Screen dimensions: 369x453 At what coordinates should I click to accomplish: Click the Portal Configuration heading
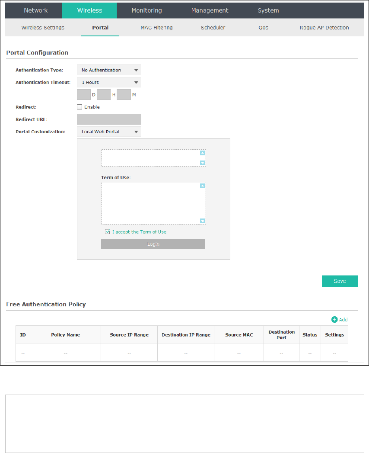(x=37, y=53)
